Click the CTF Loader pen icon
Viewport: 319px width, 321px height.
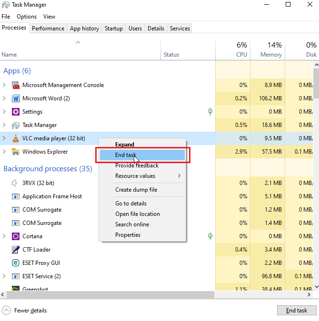[16, 250]
